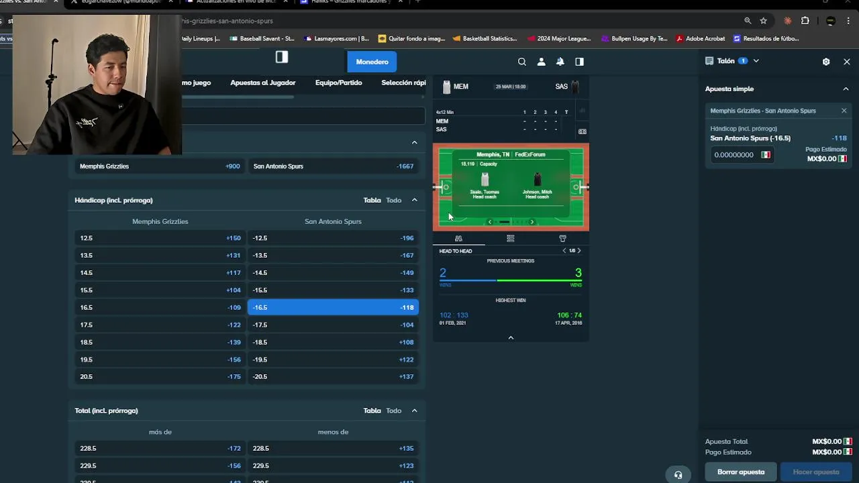Show next head to head page

pos(579,251)
